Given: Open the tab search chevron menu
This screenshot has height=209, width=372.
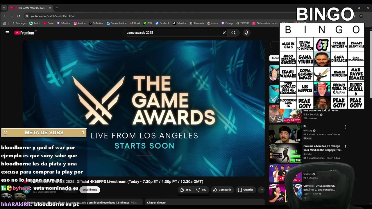Looking at the screenshot, I should [x=4, y=8].
